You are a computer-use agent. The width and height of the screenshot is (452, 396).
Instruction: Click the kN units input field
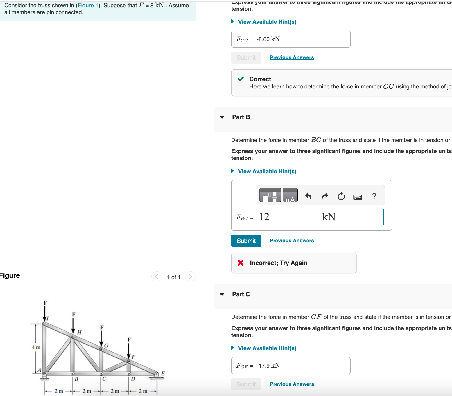(352, 217)
